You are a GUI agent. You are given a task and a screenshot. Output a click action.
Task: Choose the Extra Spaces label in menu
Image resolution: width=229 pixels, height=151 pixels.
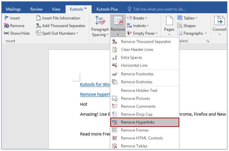[x=131, y=57]
